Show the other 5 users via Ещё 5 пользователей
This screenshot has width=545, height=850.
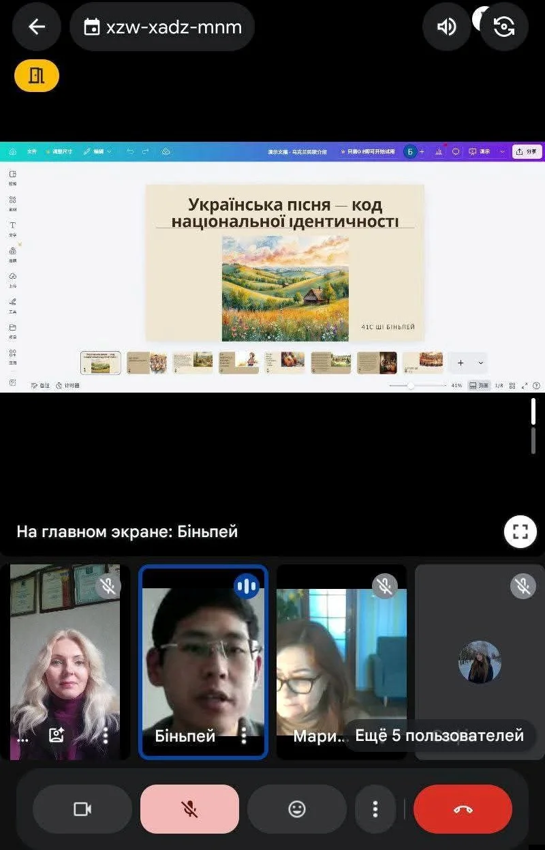coord(439,735)
